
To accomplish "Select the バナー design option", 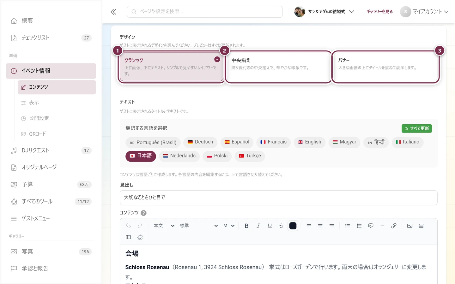I will point(385,67).
